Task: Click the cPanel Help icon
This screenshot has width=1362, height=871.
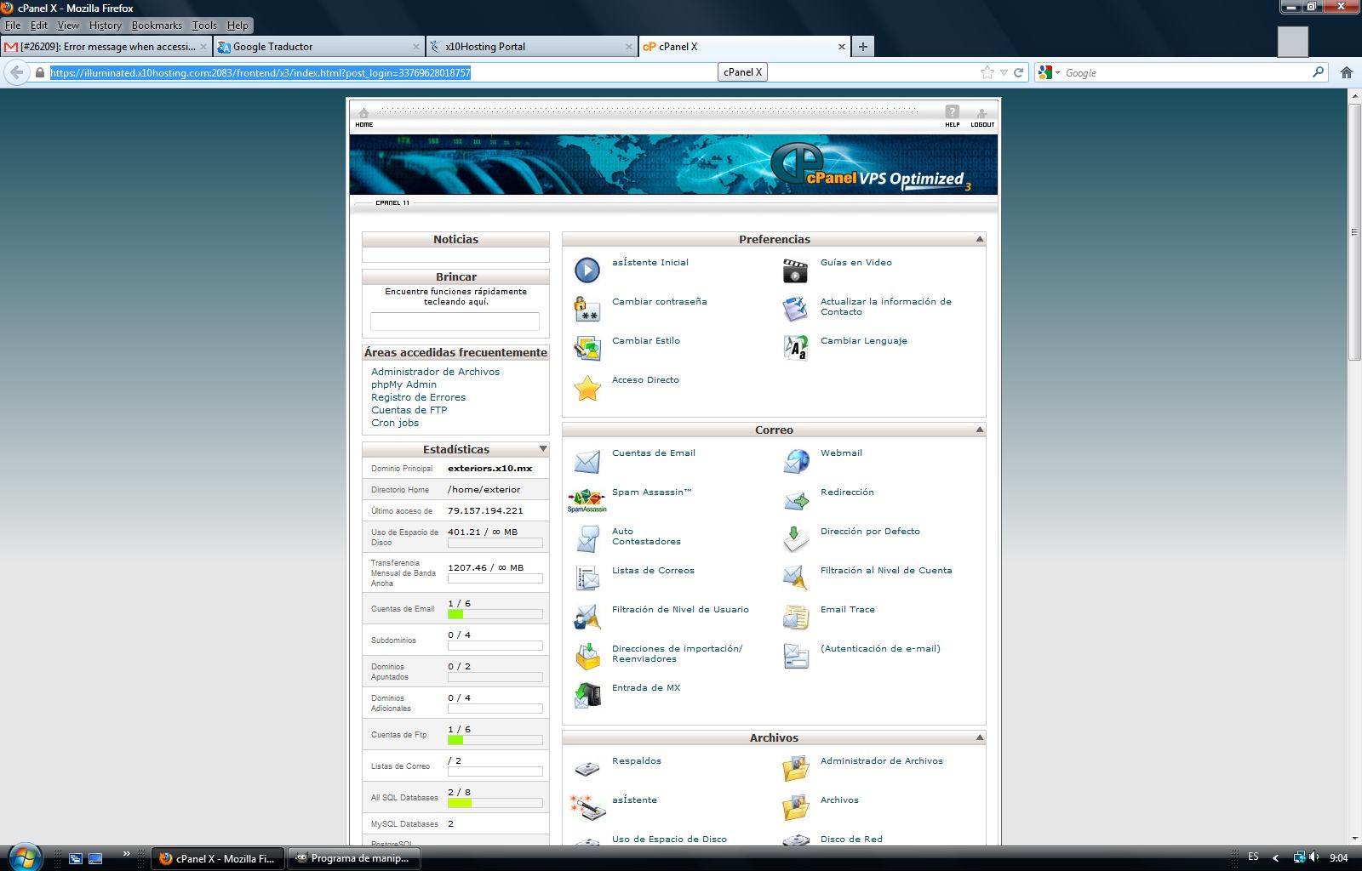Action: click(x=953, y=117)
